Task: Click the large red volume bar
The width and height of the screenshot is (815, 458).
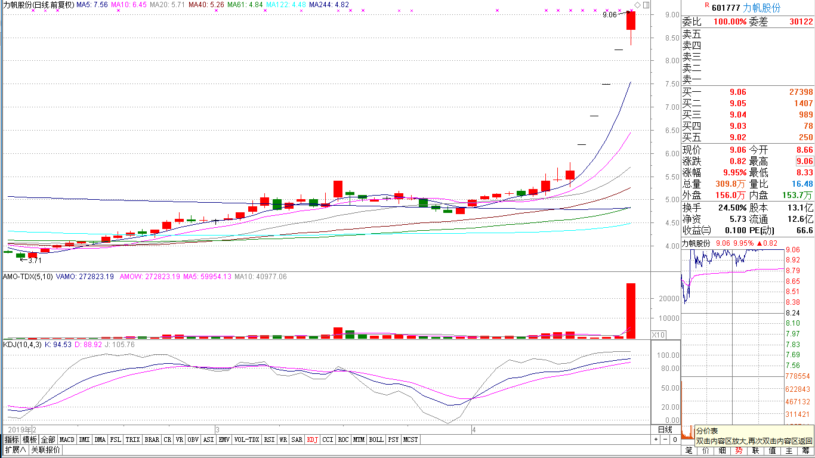Action: coord(631,311)
